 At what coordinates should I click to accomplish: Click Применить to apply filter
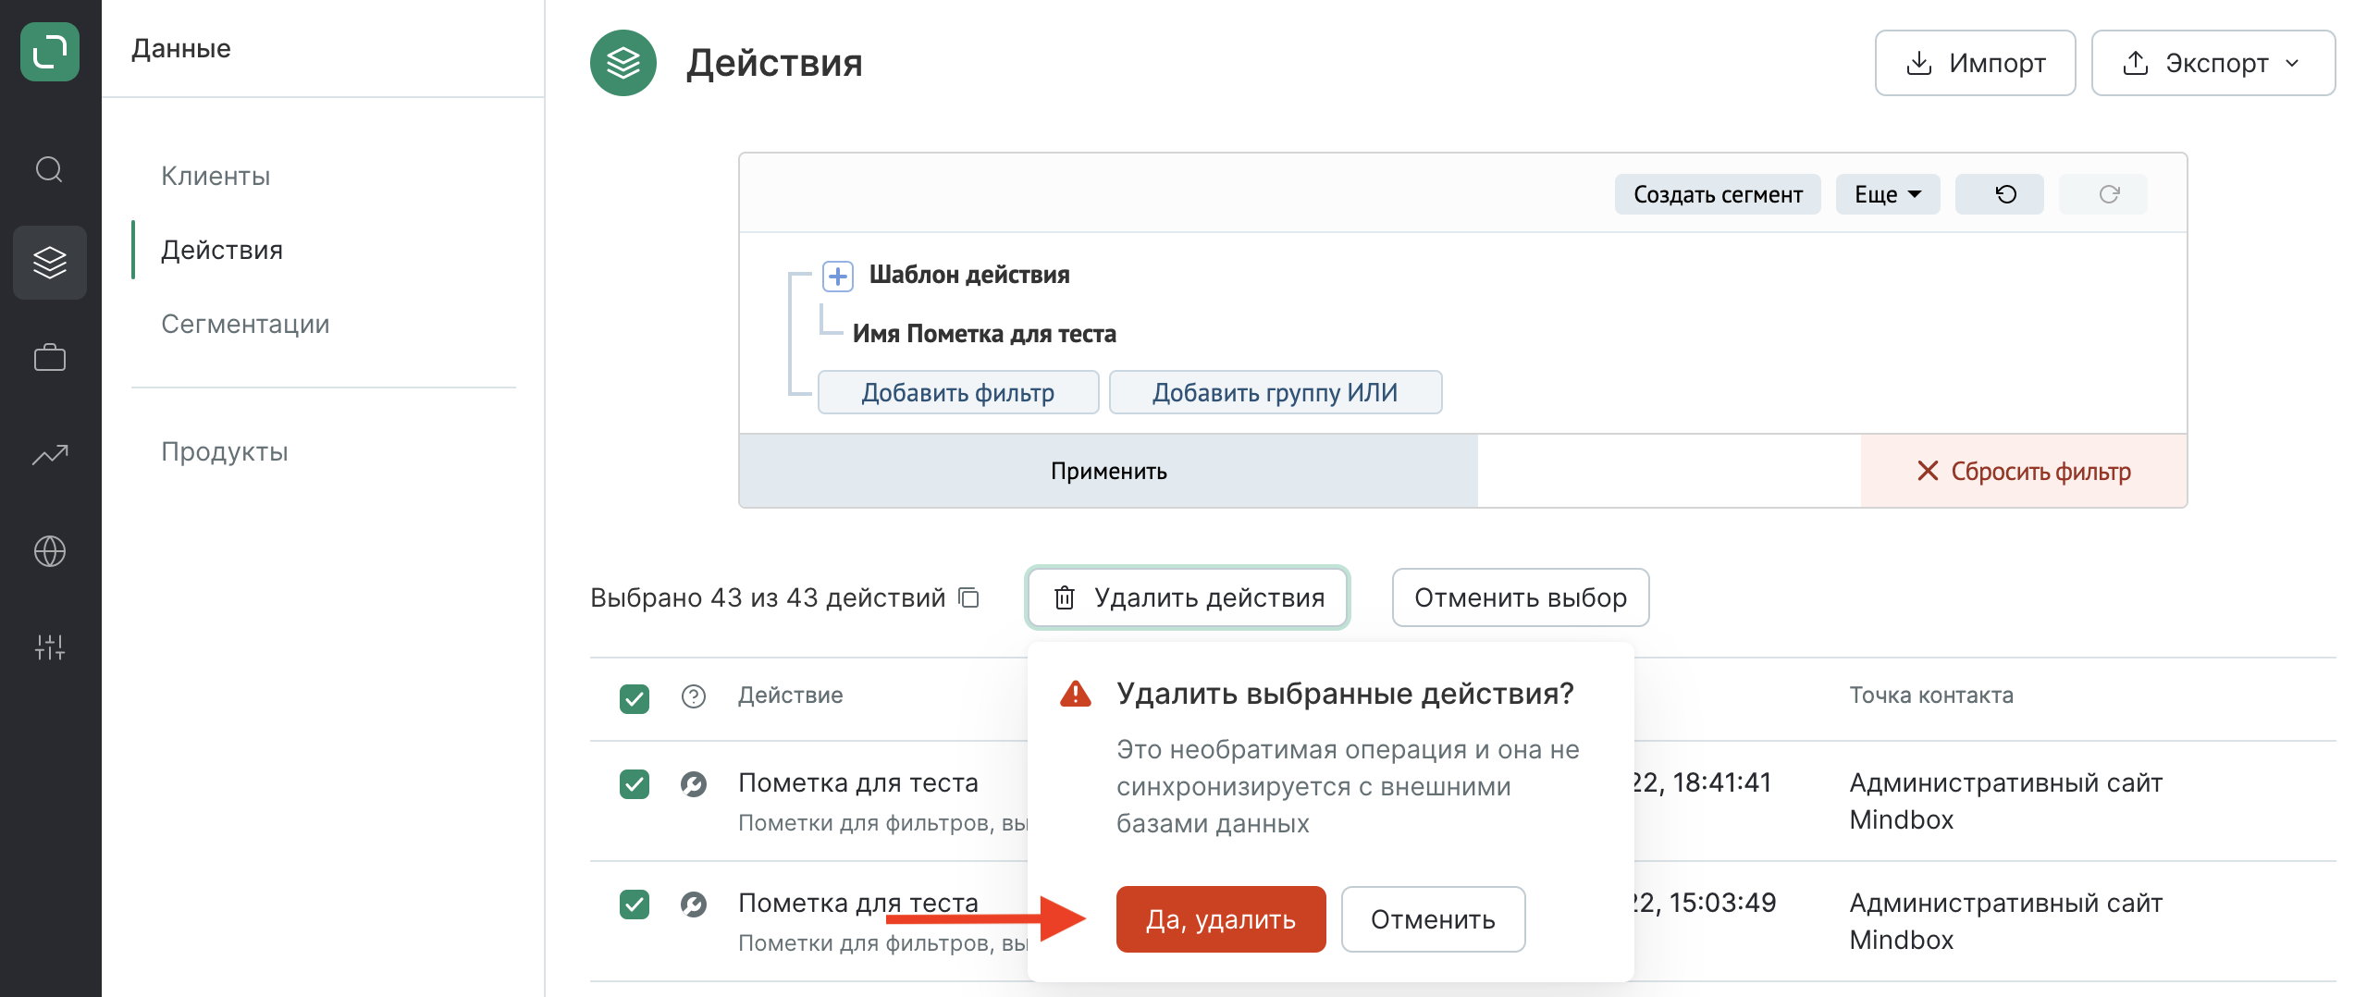coord(1108,471)
